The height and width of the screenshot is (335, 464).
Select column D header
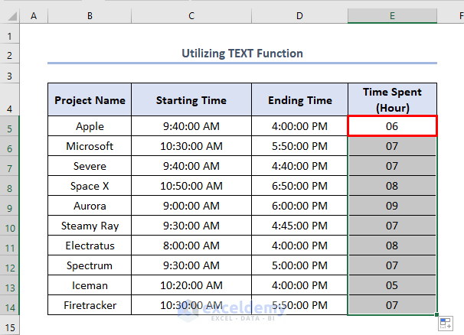[x=299, y=16]
